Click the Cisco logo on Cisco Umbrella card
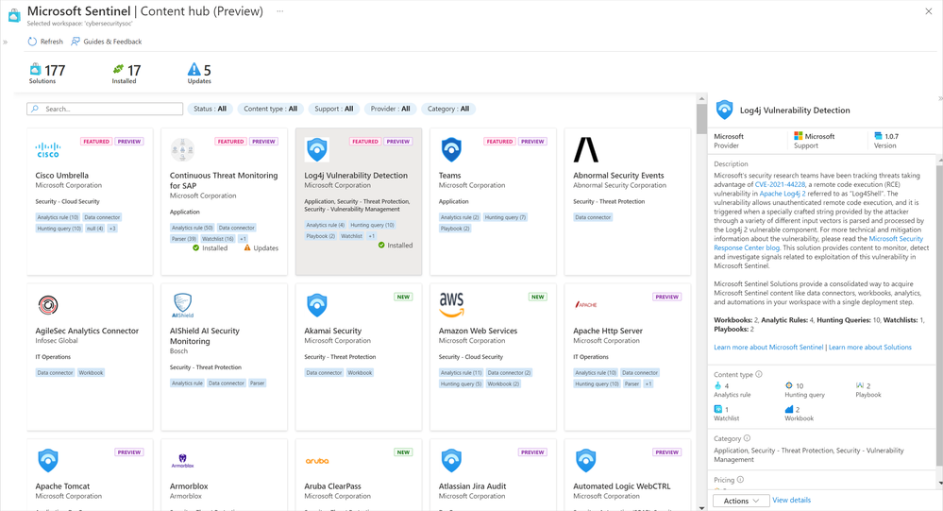Screen dimensions: 943x511 click(47, 150)
